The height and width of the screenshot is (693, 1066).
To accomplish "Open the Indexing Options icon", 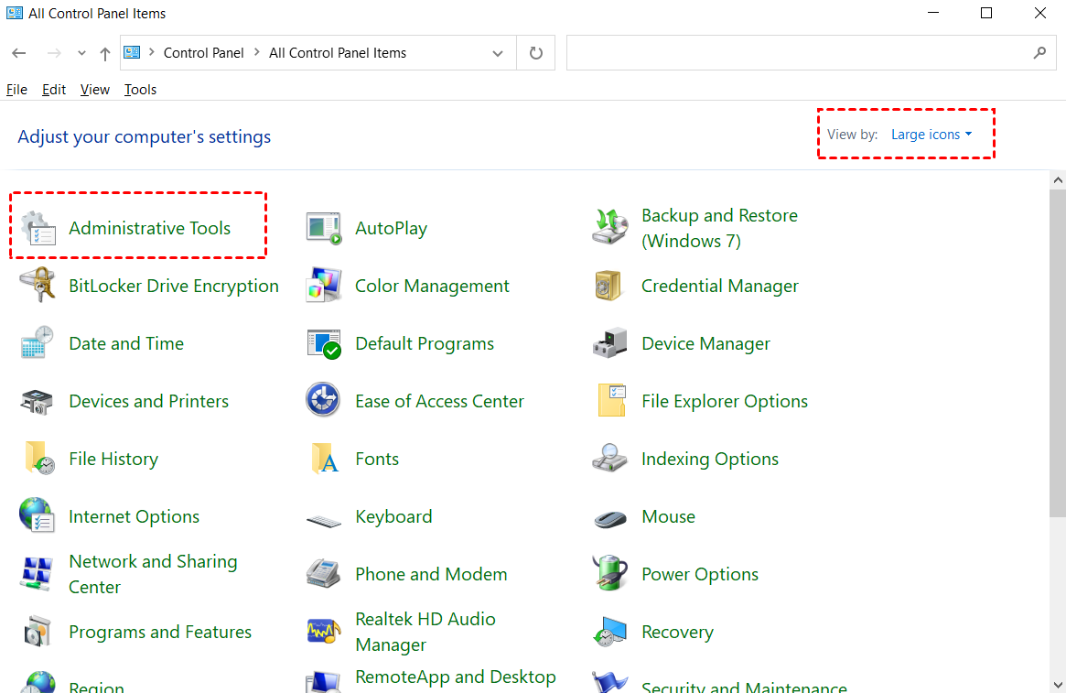I will click(610, 459).
